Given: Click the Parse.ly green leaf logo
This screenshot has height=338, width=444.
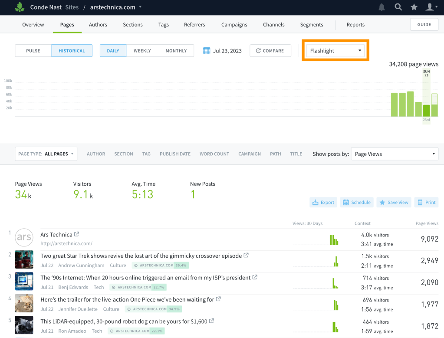Looking at the screenshot, I should pos(20,7).
